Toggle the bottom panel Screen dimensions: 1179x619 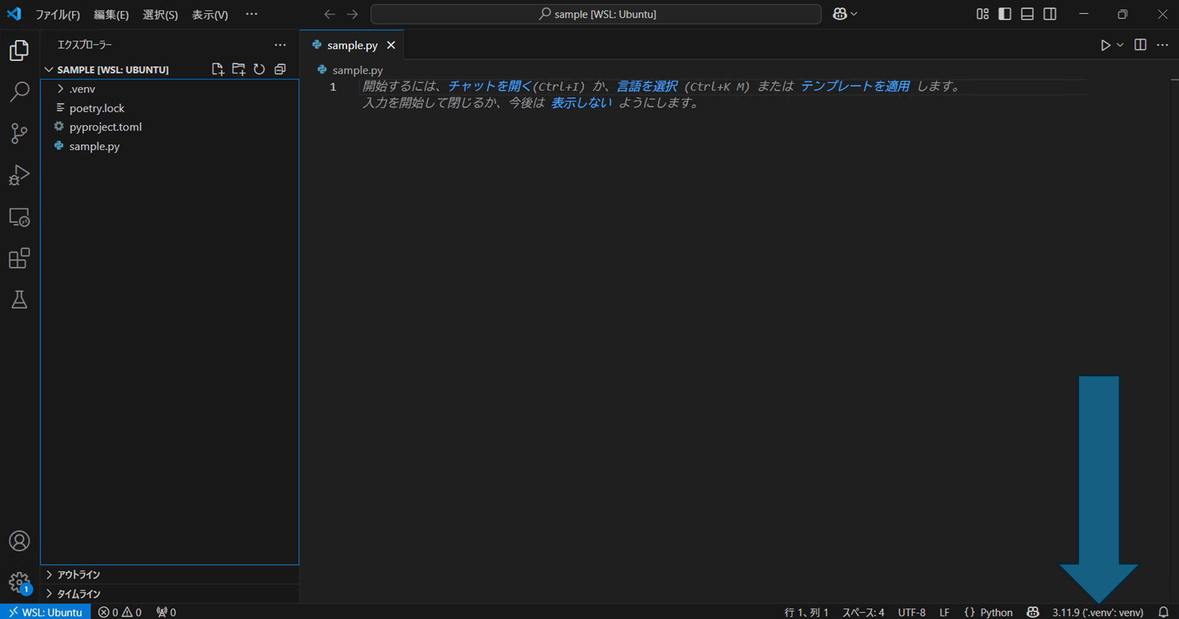click(1027, 14)
